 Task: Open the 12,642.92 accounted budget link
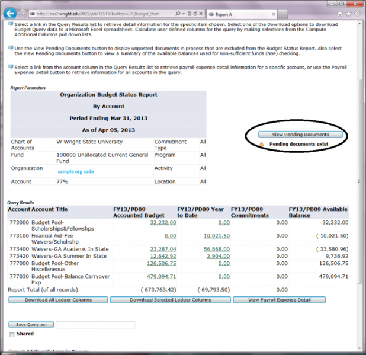pyautogui.click(x=163, y=256)
